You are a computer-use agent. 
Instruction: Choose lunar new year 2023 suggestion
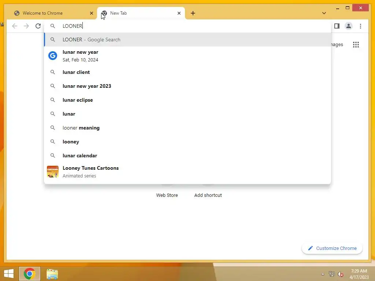187,86
